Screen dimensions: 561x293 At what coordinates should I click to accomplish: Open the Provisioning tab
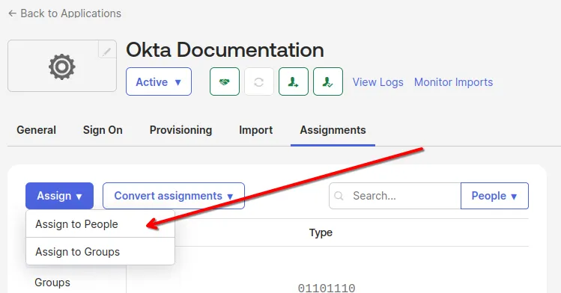(x=181, y=130)
